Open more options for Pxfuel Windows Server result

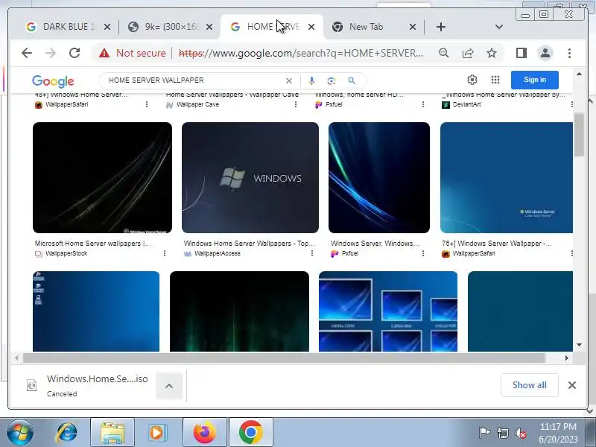click(422, 253)
